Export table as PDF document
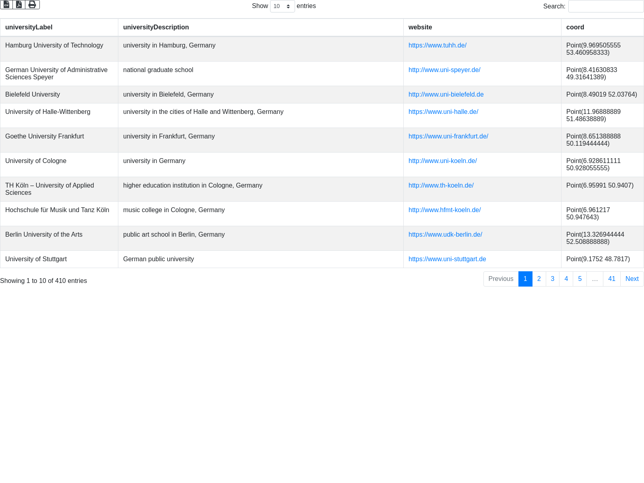The height and width of the screenshot is (483, 644). coord(19,4)
